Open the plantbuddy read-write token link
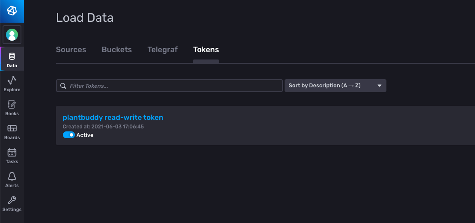The image size is (475, 223). [x=113, y=117]
